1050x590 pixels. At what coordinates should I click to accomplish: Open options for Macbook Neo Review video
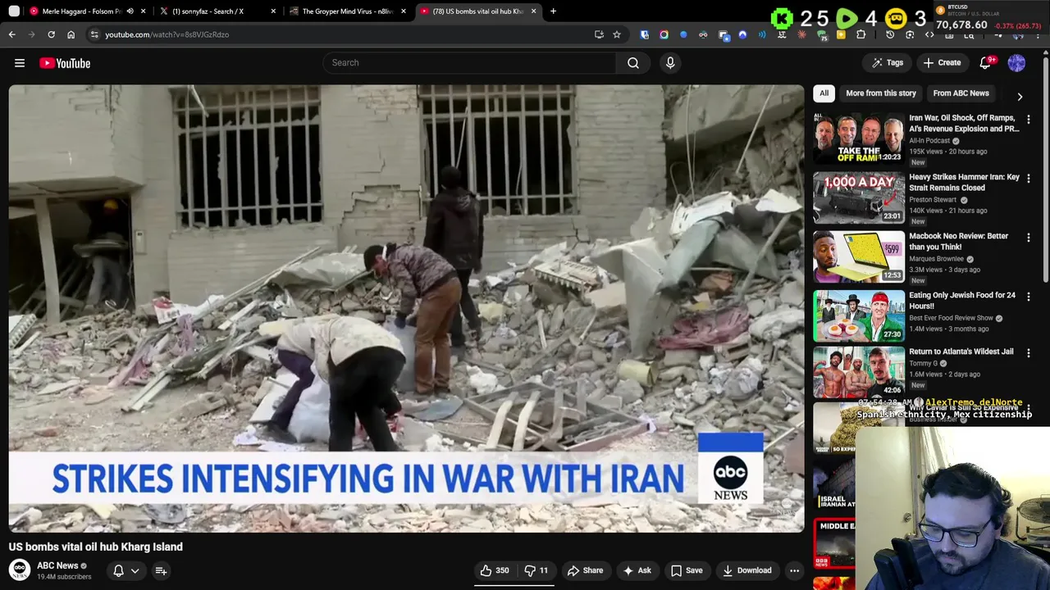[1029, 238]
